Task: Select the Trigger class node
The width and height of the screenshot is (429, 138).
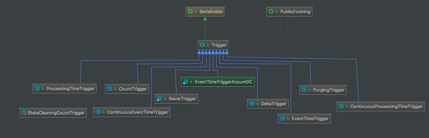Action: tap(213, 45)
